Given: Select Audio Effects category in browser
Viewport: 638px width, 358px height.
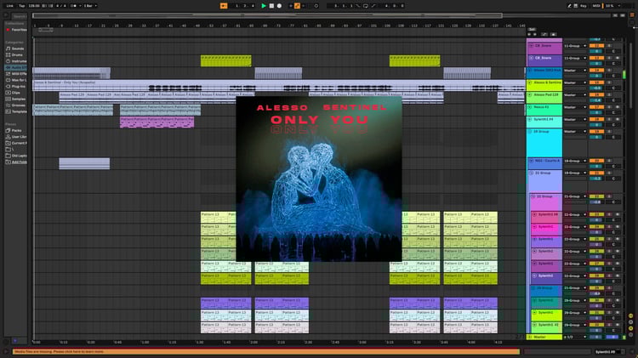Looking at the screenshot, I should coord(16,67).
